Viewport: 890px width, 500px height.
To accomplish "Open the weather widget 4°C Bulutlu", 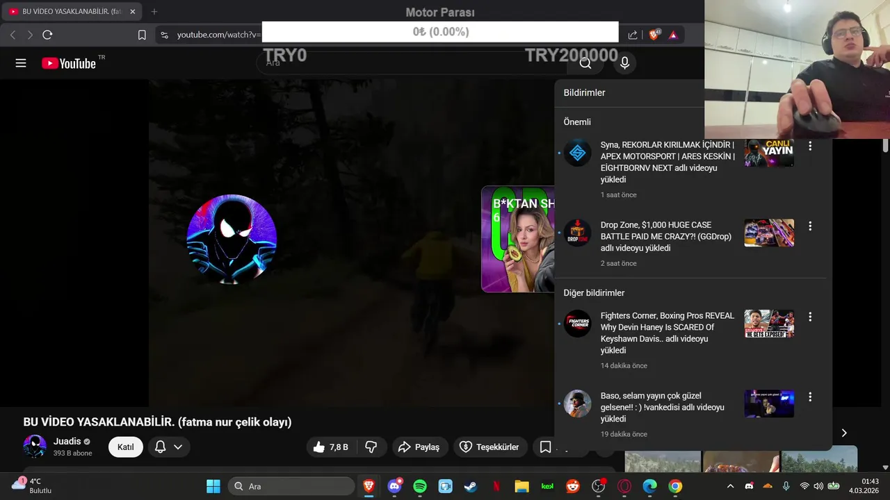I will pyautogui.click(x=32, y=485).
